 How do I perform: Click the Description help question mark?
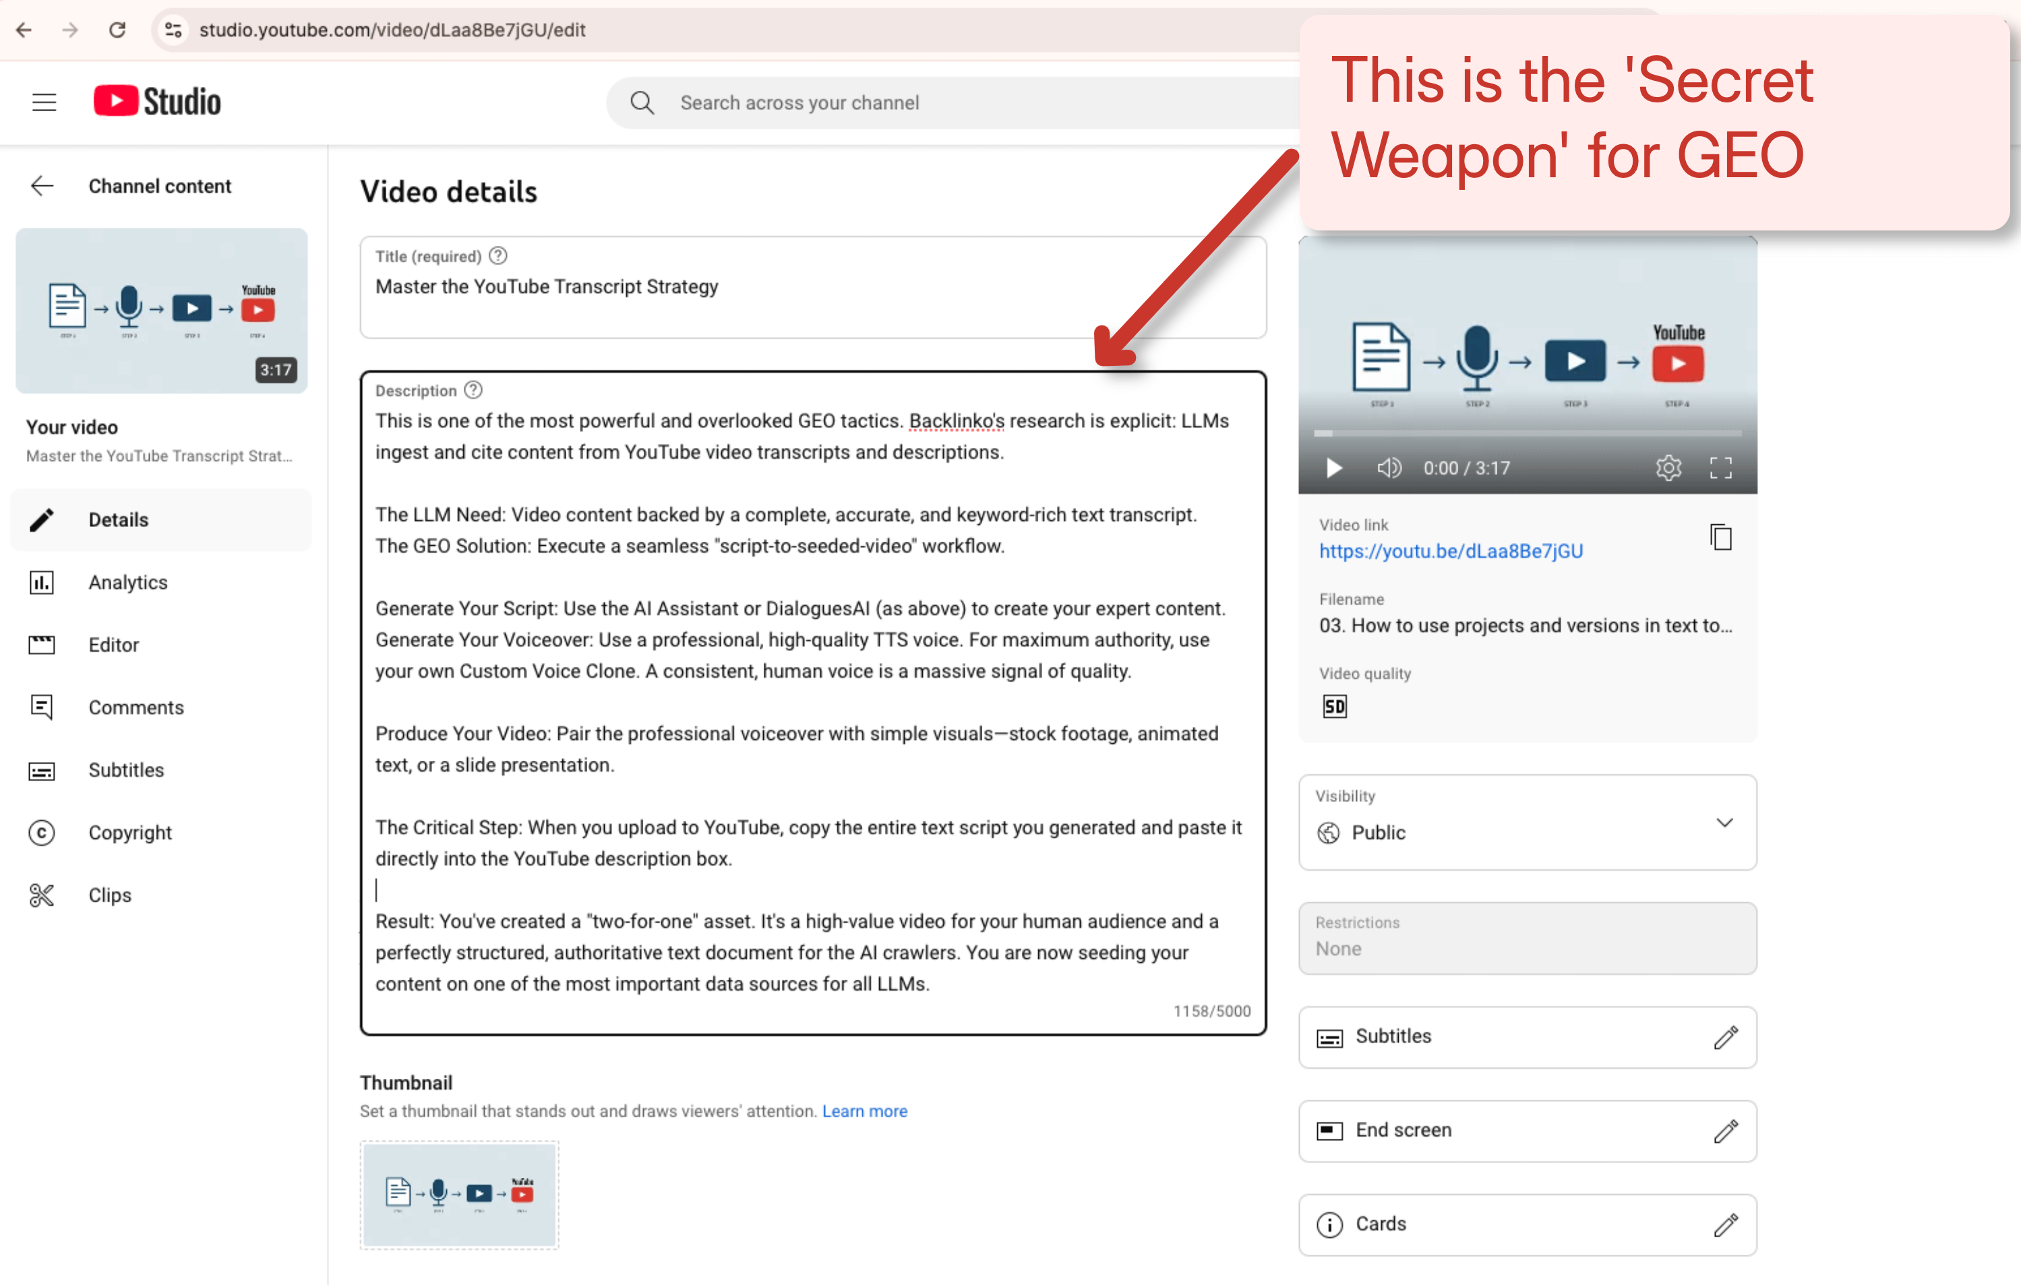[x=473, y=390]
